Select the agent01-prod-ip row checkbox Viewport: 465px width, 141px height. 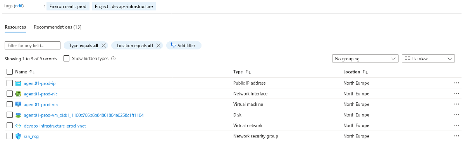[x=10, y=83]
